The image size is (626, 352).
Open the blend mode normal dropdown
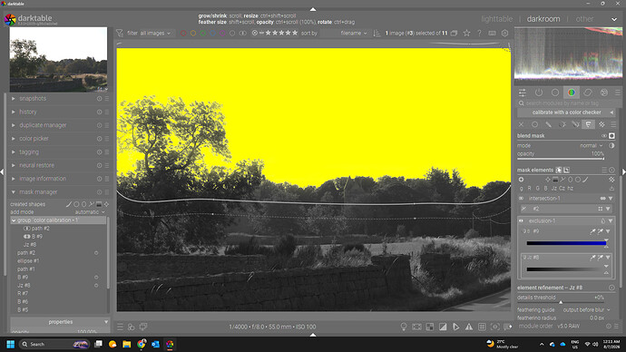592,146
